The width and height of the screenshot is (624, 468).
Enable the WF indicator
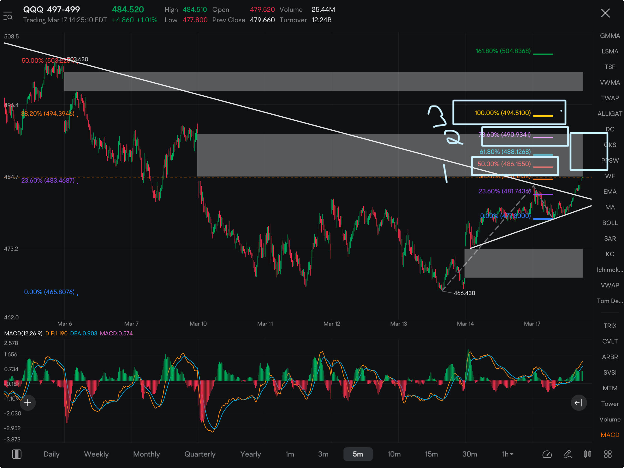pos(610,176)
